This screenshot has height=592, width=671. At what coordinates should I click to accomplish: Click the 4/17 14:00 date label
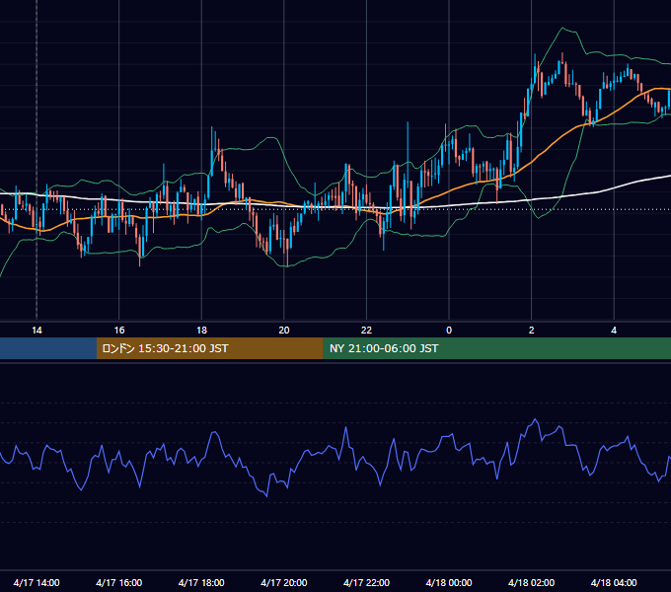coord(37,582)
